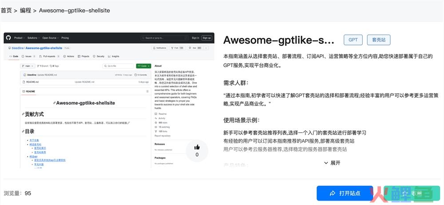
Task: Click the 套壳站 tag
Action: [378, 40]
